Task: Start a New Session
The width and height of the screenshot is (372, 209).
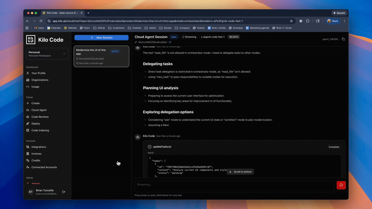Action: (101, 37)
